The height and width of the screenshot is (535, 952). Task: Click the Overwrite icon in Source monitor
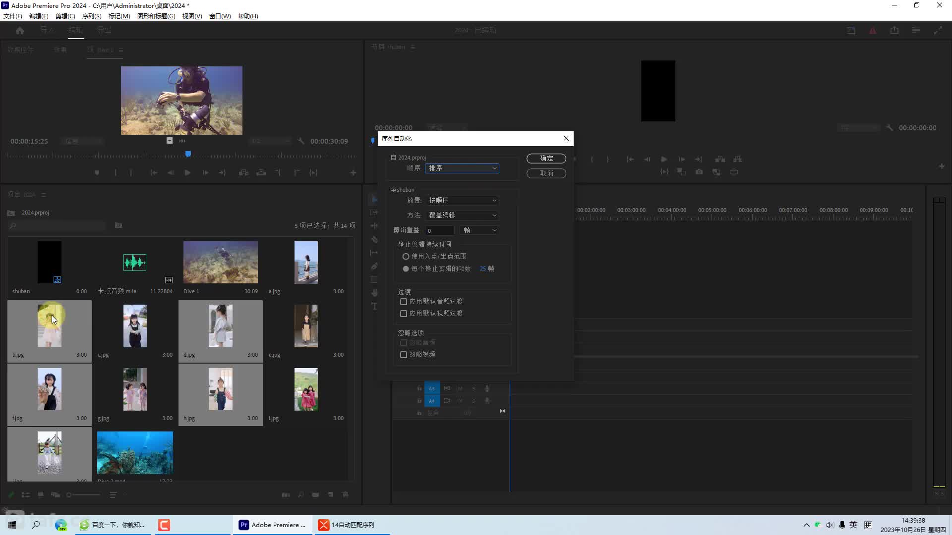coord(261,173)
